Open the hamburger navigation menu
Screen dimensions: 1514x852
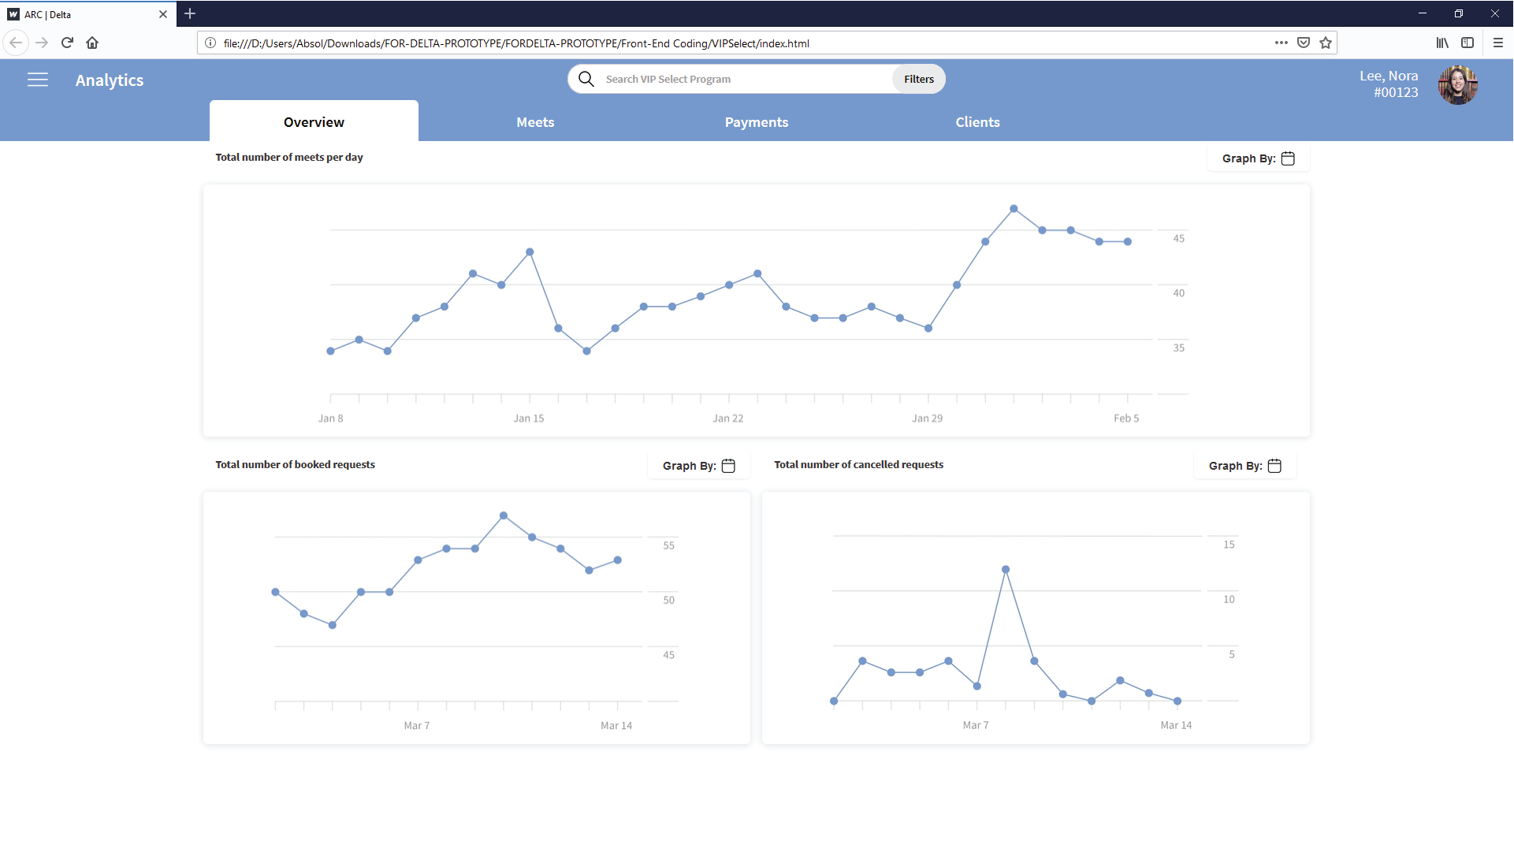[x=38, y=80]
